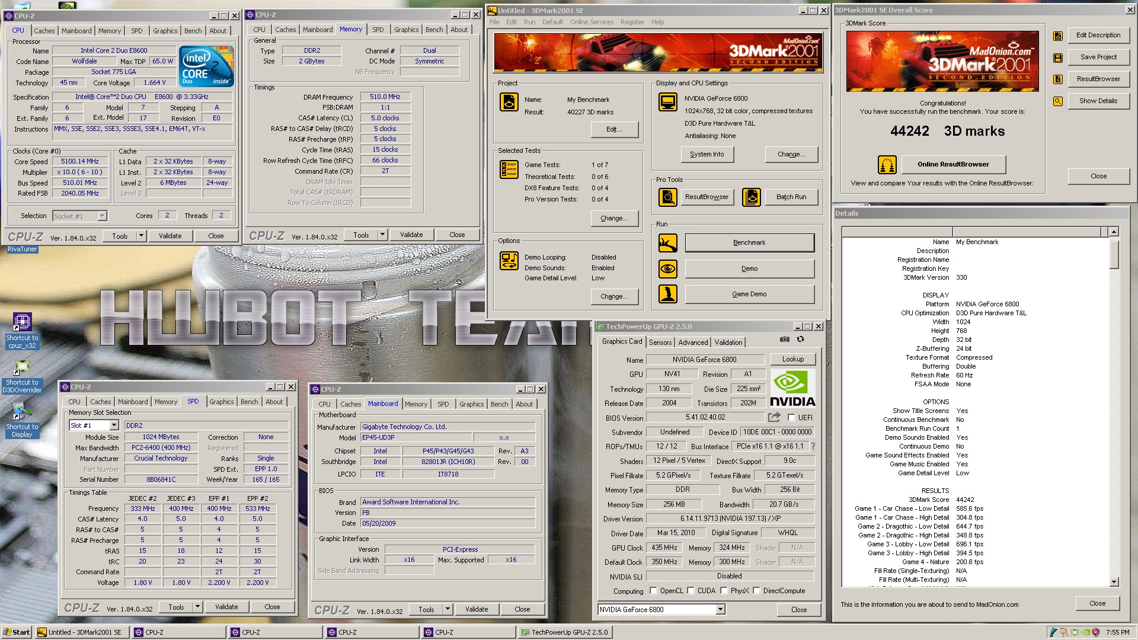
Task: Open the D3DOverrider desktop shortcut
Action: click(22, 376)
